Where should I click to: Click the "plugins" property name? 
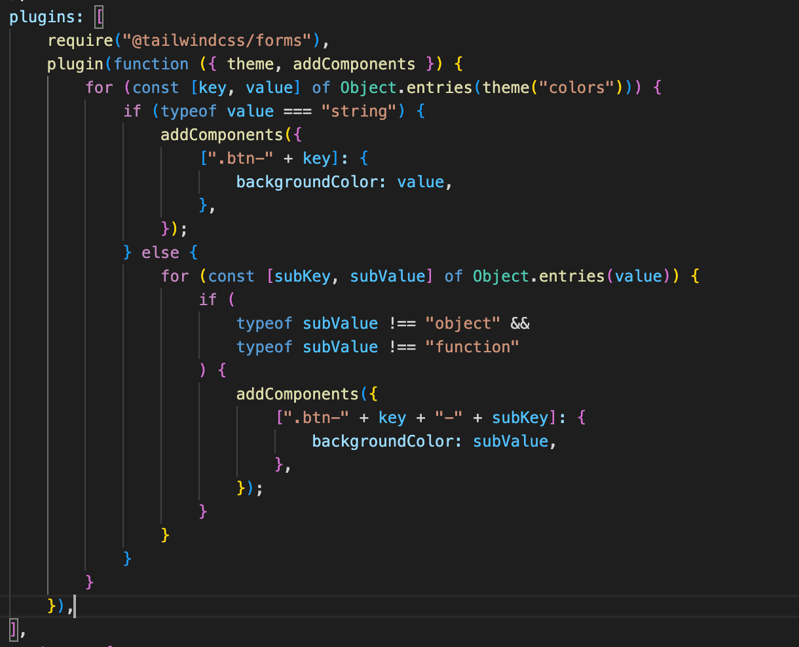42,17
